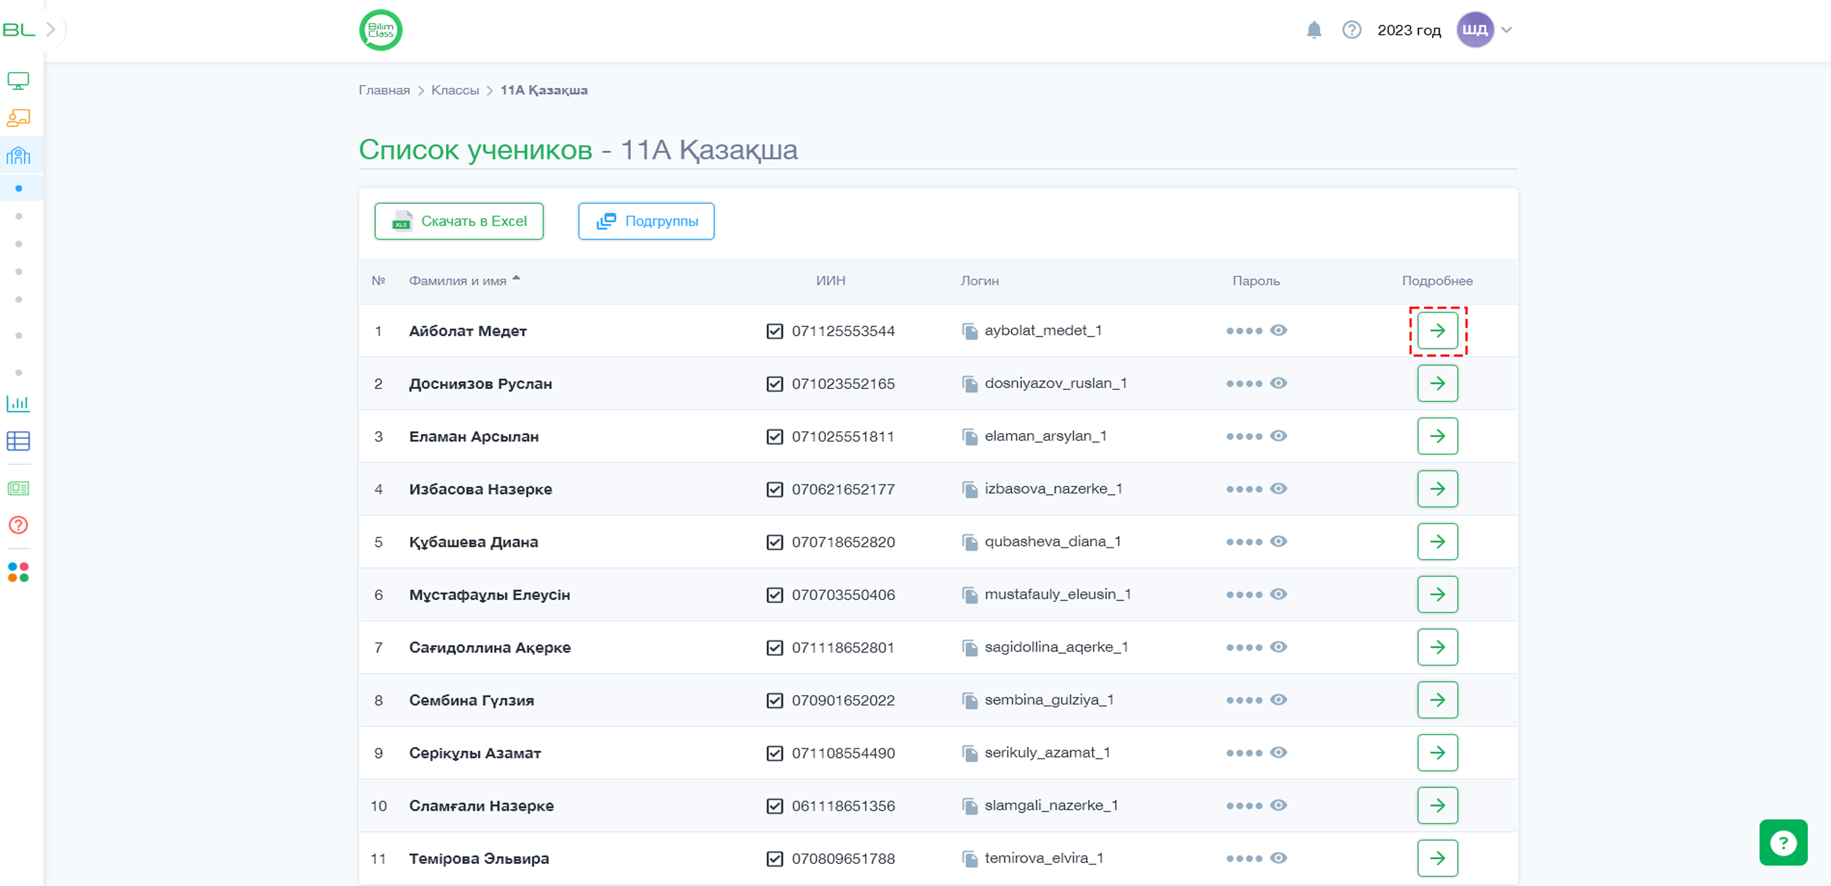
Task: Click student name Сембина Гүлзия
Action: point(471,701)
